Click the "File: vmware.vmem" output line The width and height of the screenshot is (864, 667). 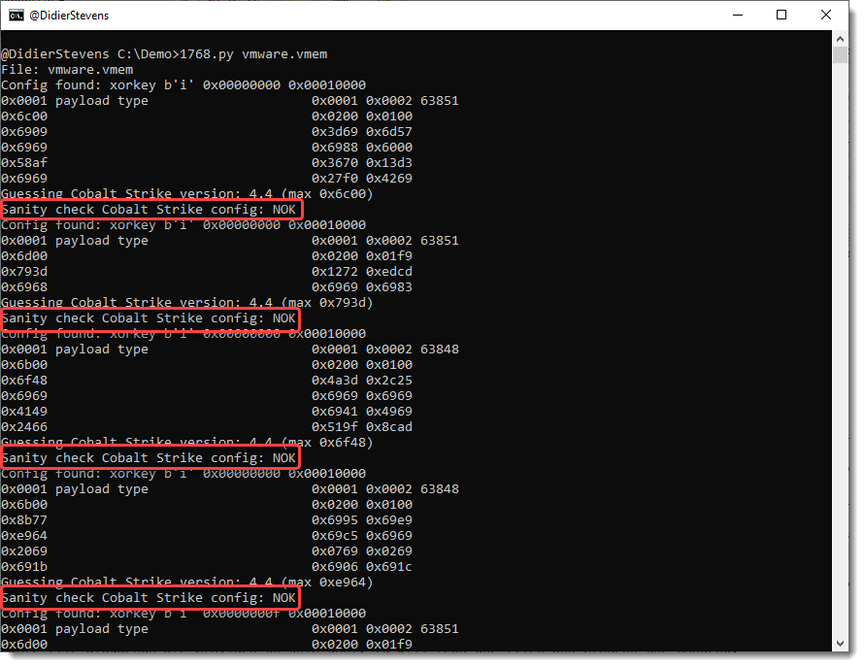pyautogui.click(x=67, y=70)
